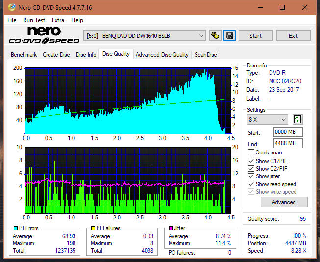320x262 pixels.
Task: Click PI Failures maximum 8
Action: (x=152, y=243)
